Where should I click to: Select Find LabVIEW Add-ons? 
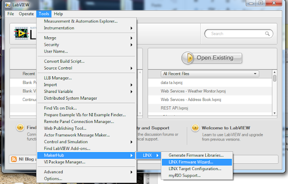[x=86, y=149]
